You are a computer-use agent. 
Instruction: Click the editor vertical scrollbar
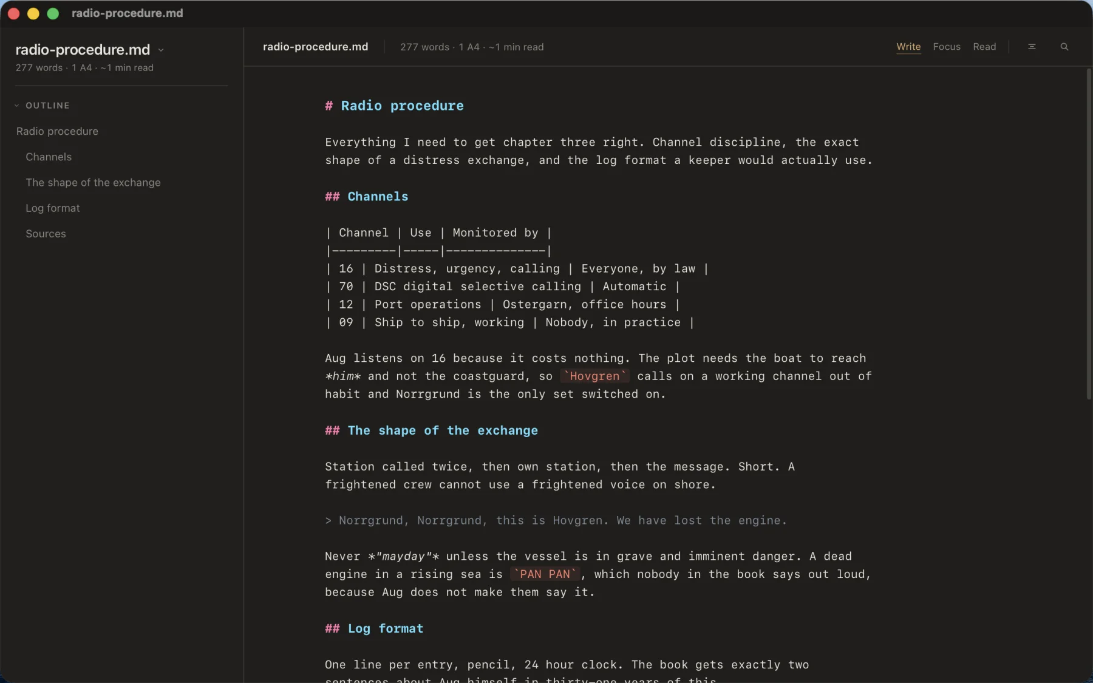(1089, 234)
